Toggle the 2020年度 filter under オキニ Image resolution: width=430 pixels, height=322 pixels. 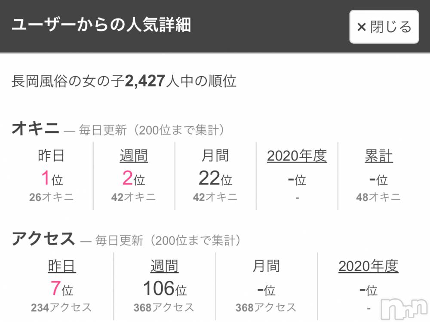coord(298,155)
